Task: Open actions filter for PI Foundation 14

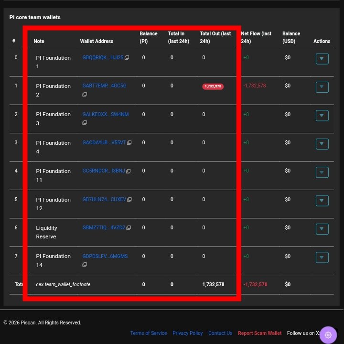Action: (x=322, y=258)
